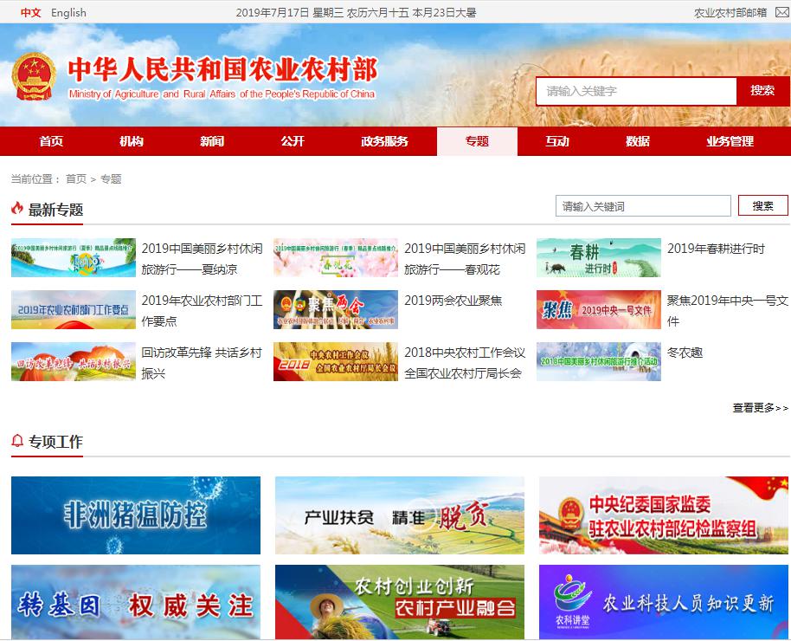Viewport: 791px width, 641px height.
Task: Open 冬农趣 text link
Action: click(x=685, y=353)
